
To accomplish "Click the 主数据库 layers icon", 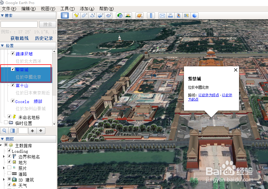I will pyautogui.click(x=11, y=145).
